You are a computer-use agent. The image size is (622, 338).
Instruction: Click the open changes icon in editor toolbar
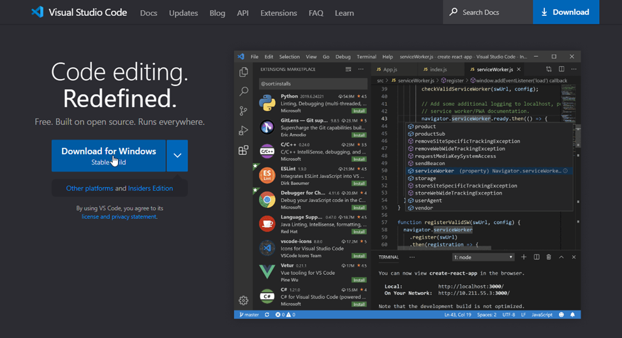(x=549, y=69)
